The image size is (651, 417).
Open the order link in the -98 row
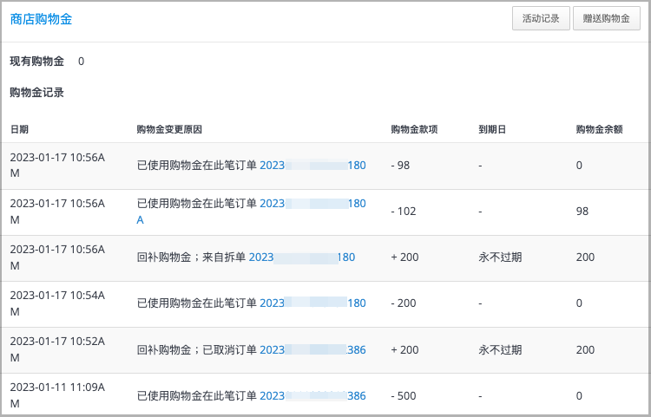coord(312,166)
